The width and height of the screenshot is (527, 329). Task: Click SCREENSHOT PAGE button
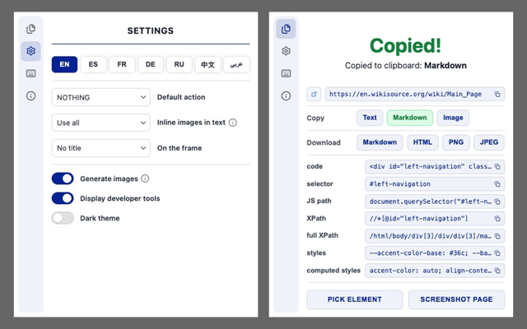pos(456,299)
